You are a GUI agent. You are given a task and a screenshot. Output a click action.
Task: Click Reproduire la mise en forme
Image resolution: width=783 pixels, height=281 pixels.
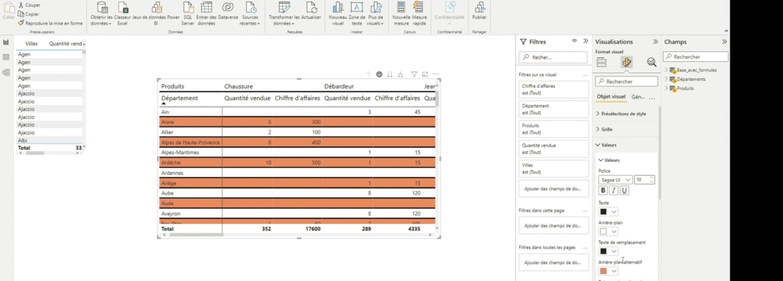pyautogui.click(x=50, y=23)
